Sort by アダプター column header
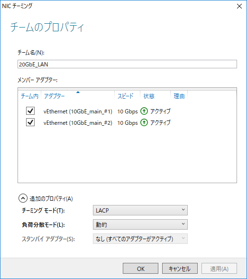247x279 pixels. [78, 96]
